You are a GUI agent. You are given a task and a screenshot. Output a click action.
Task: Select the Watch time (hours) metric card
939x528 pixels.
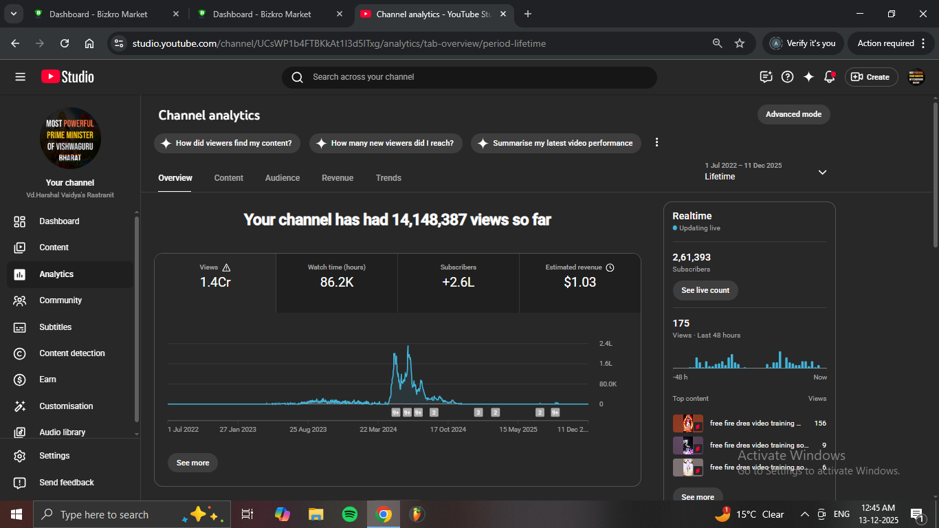337,283
